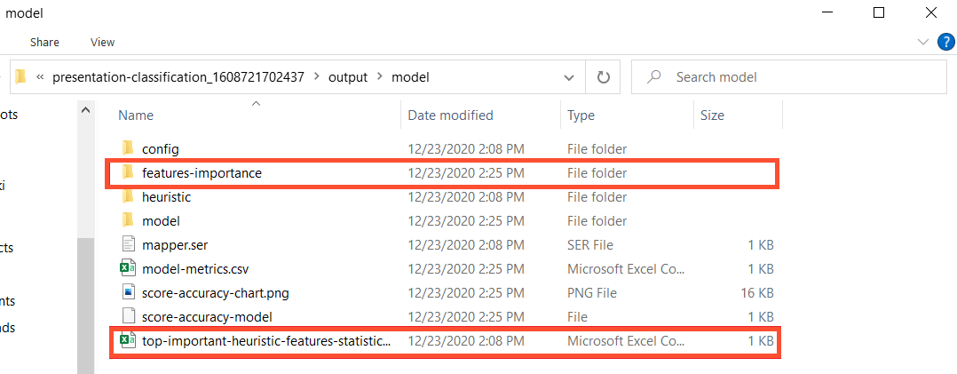Click the navigation pane scrollbar thumb
Viewport: 957px width, 374px height.
pos(85,306)
